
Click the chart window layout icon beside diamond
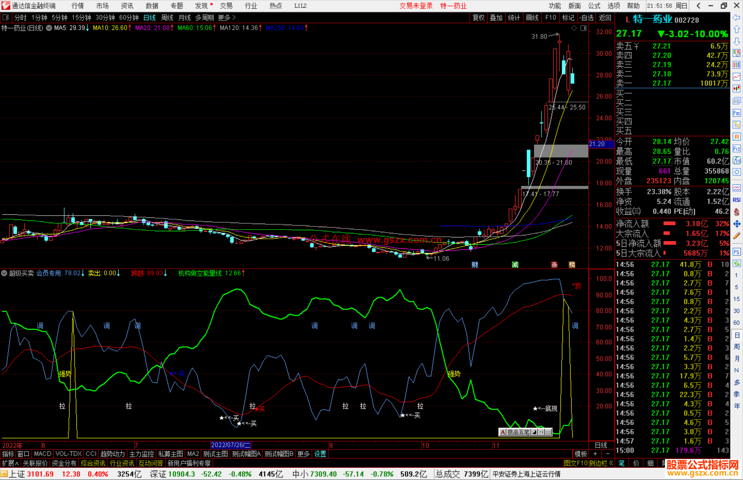coord(583,28)
